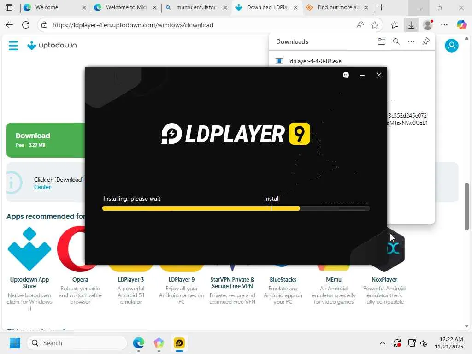
Task: Close the LDPlayer 9 installer window
Action: [x=379, y=75]
